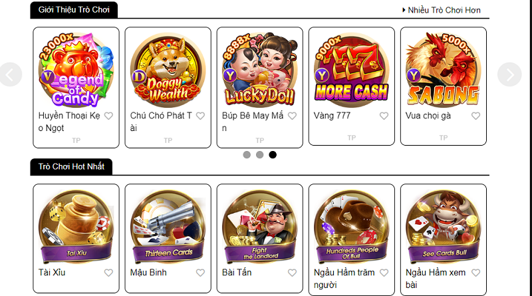This screenshot has height=296, width=532.
Task: Toggle the heart on Vàng 777
Action: coord(384,116)
